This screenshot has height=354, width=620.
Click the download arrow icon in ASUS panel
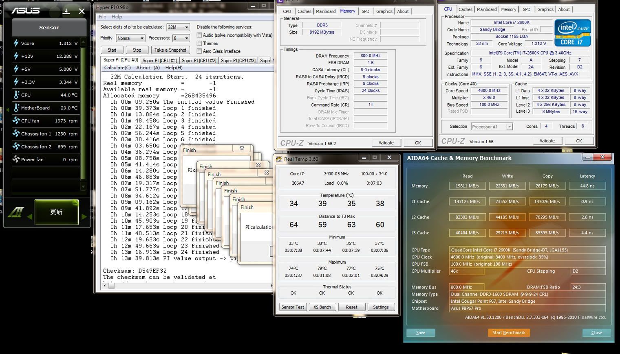tap(66, 11)
